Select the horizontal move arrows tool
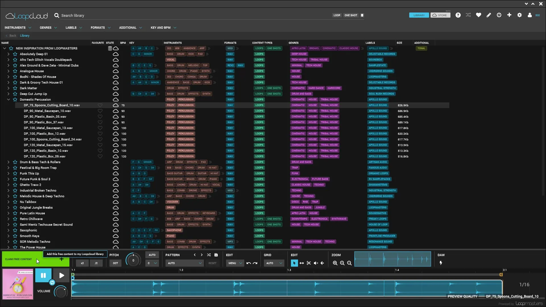Viewport: 546px width, 307px height. click(302, 263)
